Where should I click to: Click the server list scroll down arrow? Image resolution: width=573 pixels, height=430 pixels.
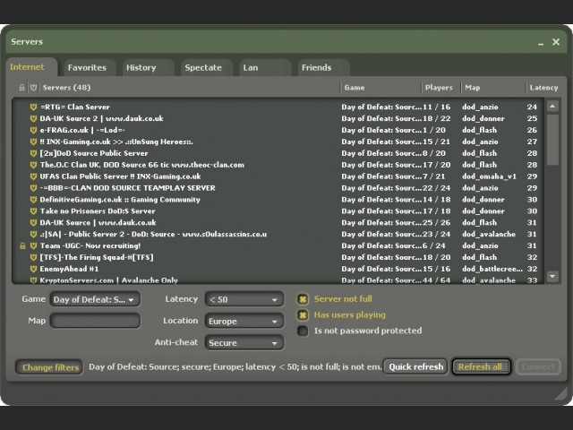point(553,278)
